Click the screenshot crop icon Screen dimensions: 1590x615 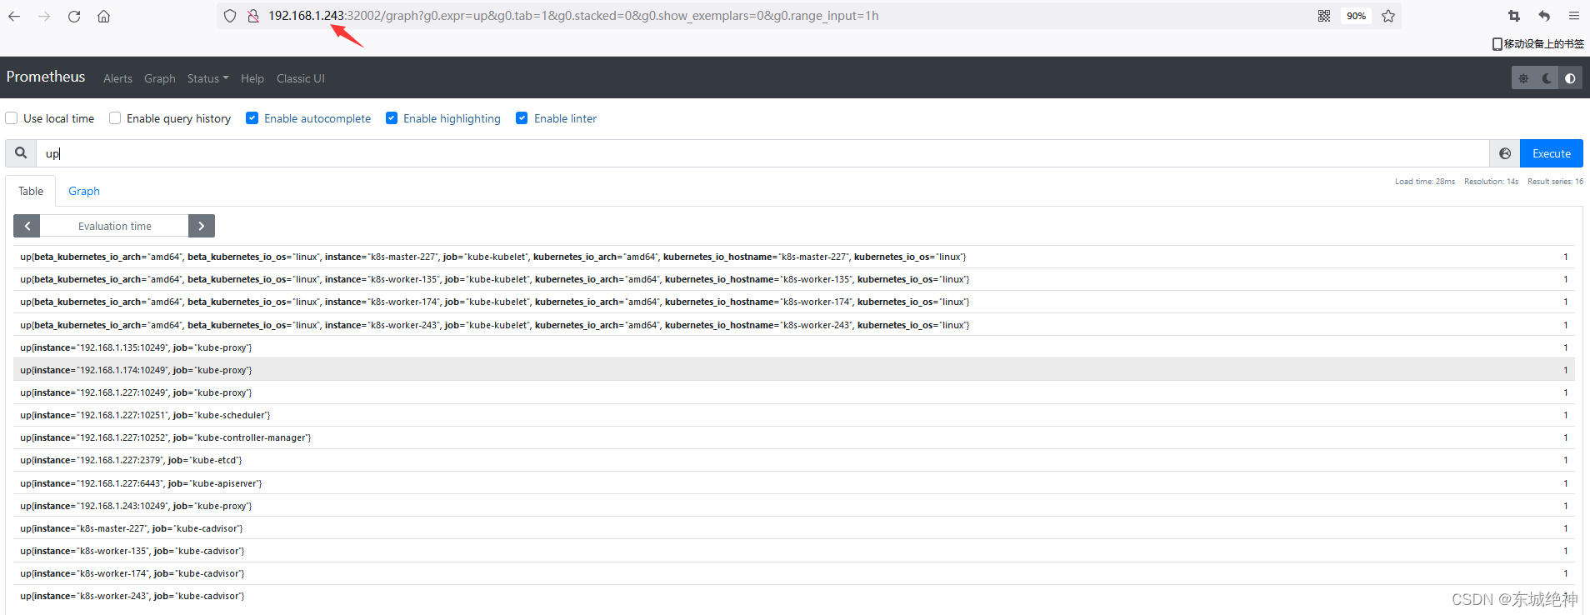[x=1514, y=16]
